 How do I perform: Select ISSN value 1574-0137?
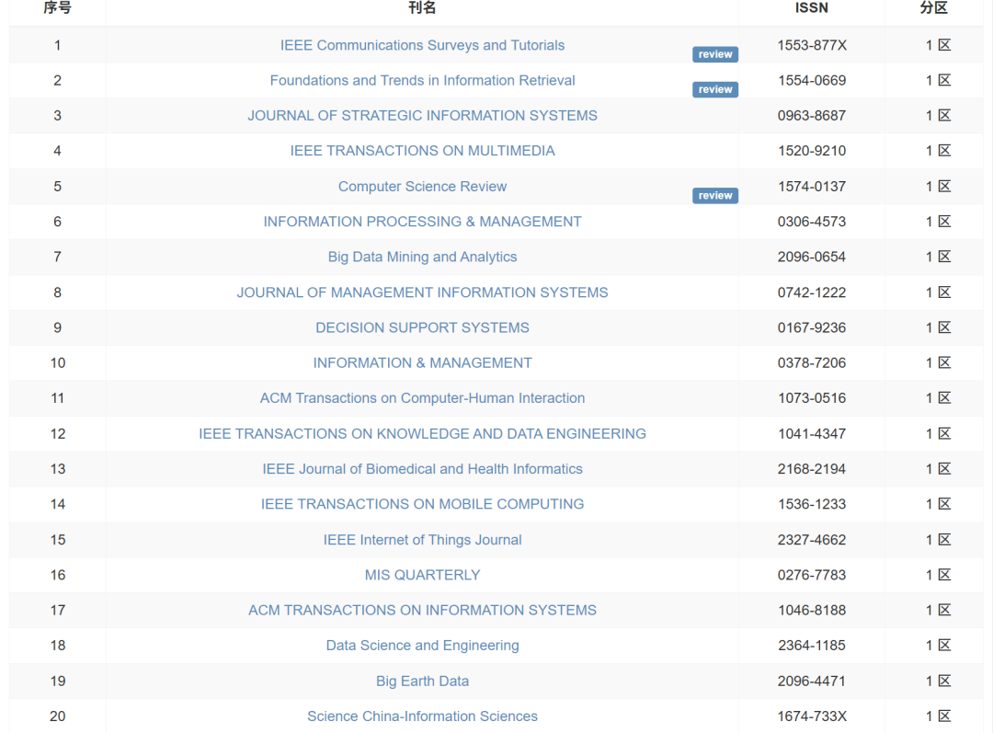[x=812, y=187]
